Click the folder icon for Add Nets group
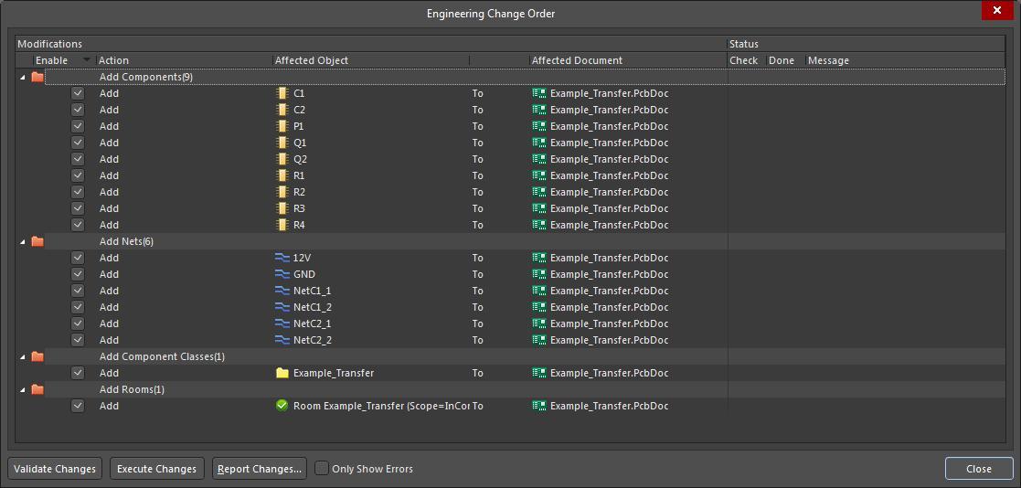This screenshot has width=1021, height=488. 37,241
